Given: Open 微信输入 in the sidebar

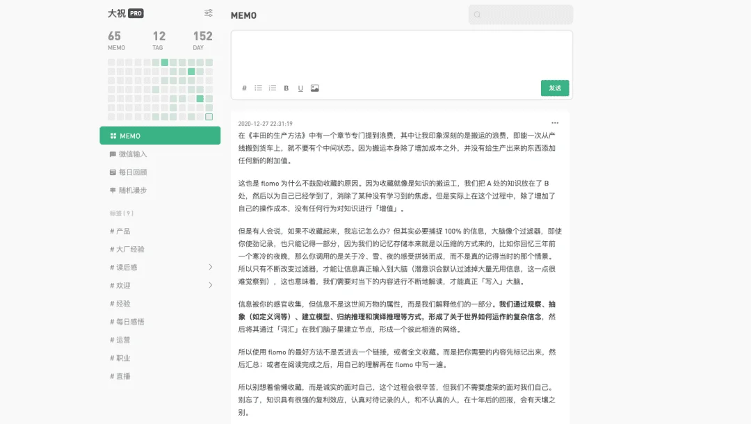Looking at the screenshot, I should pyautogui.click(x=132, y=154).
